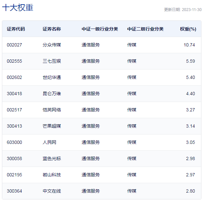Click weight value 5.40
Viewport: 204px width, 202px height.
click(x=190, y=77)
